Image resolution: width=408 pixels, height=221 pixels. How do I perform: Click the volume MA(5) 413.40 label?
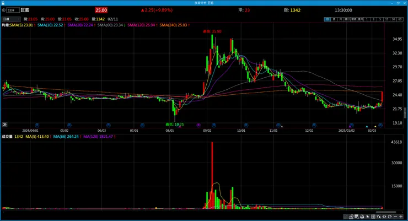click(x=37, y=137)
